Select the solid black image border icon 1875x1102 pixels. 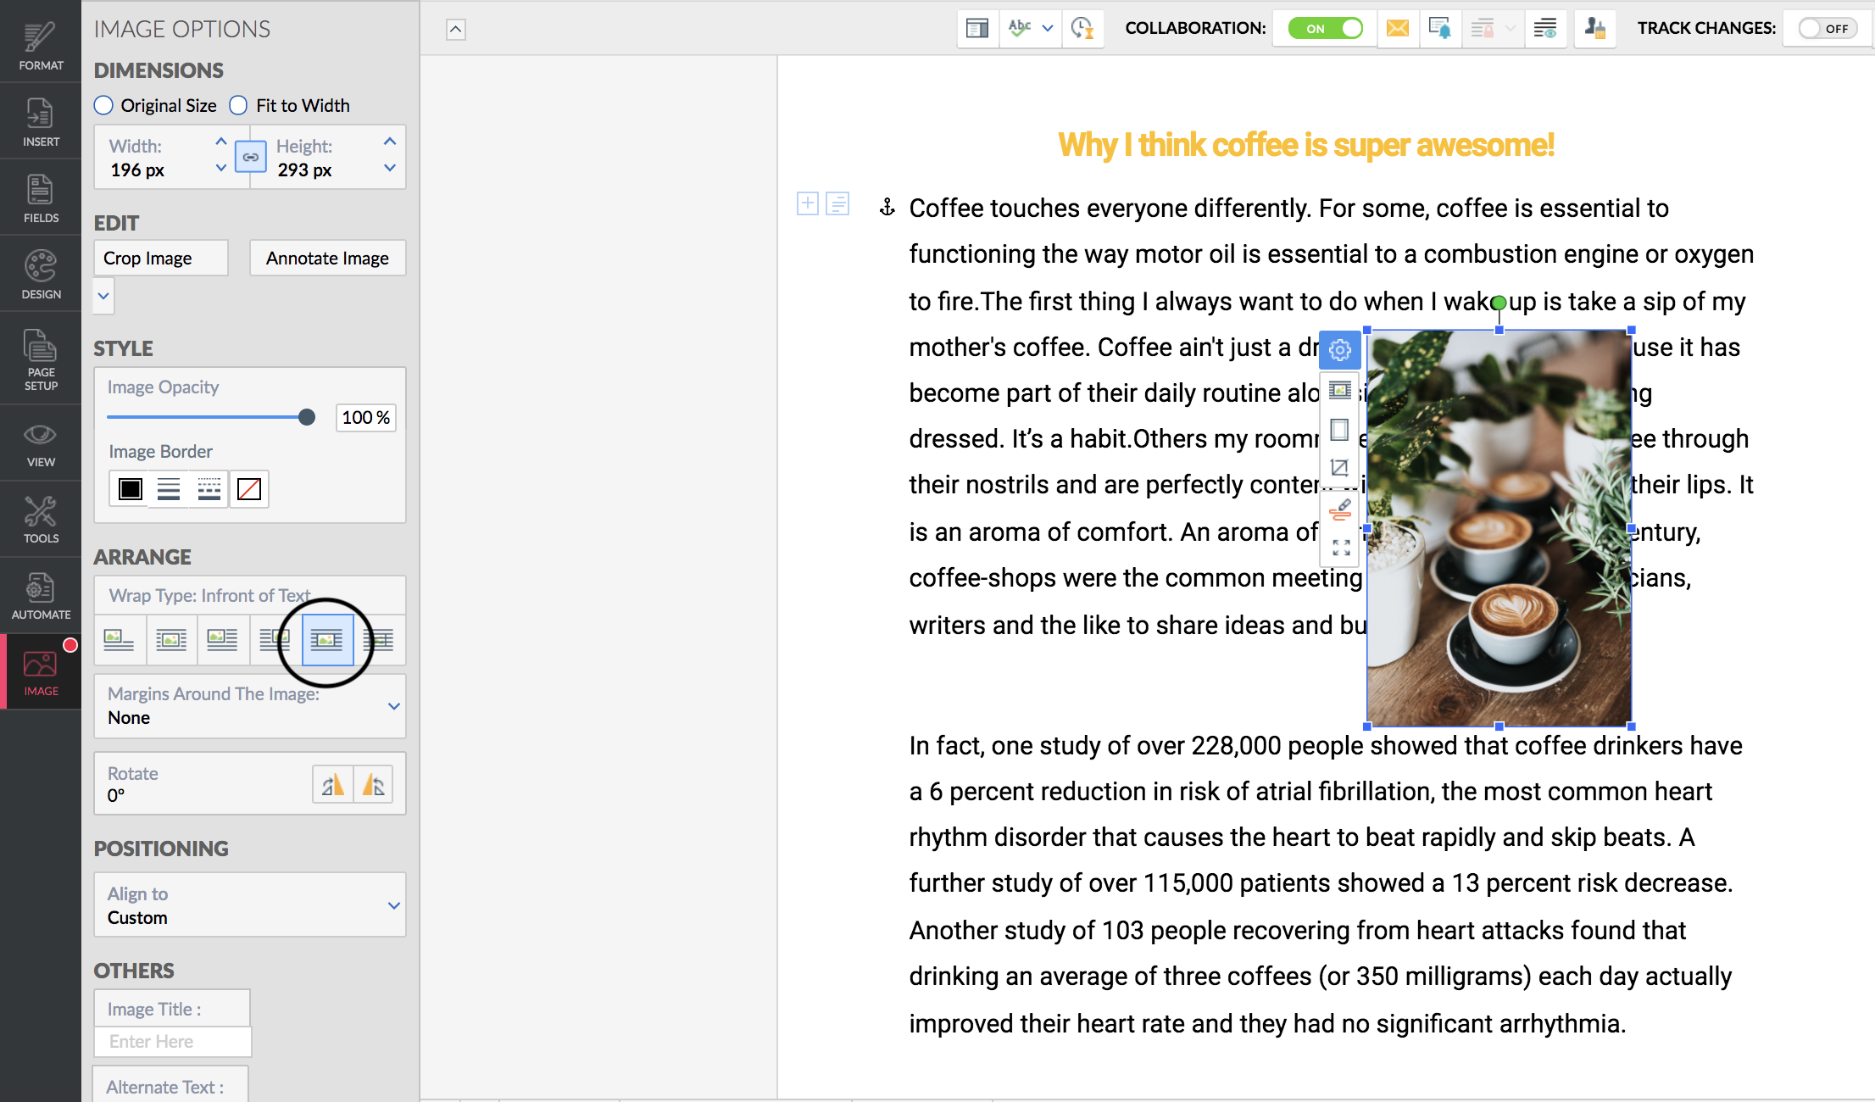pos(130,489)
